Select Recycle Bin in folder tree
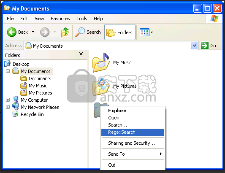Viewport: 225px width, 173px height. click(x=32, y=114)
